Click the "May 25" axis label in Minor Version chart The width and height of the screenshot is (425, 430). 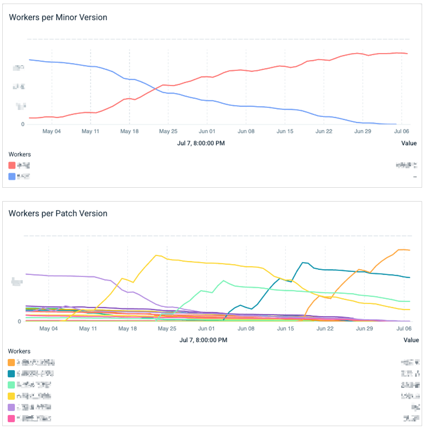click(168, 131)
